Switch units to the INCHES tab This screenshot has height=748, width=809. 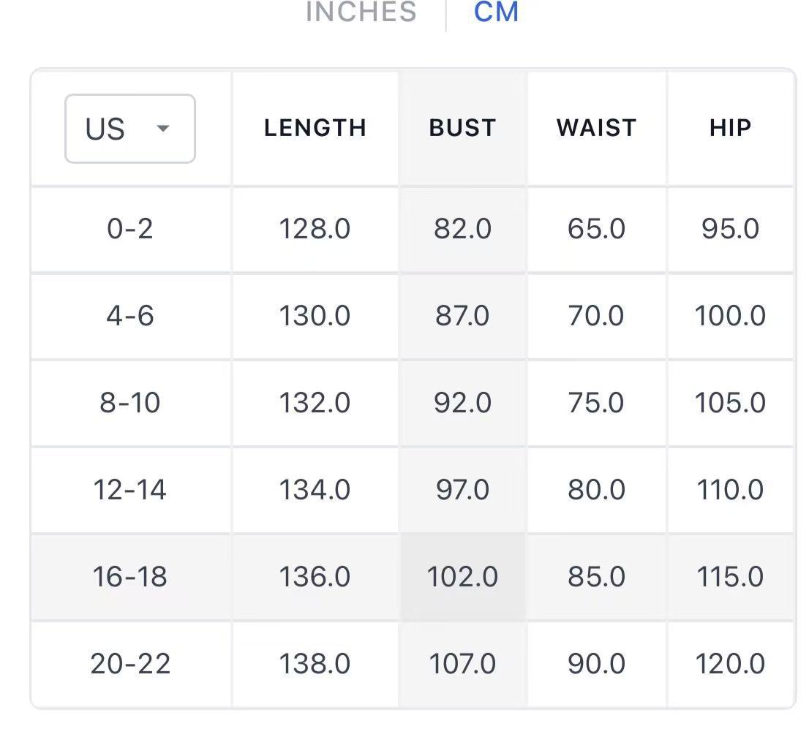pyautogui.click(x=361, y=12)
